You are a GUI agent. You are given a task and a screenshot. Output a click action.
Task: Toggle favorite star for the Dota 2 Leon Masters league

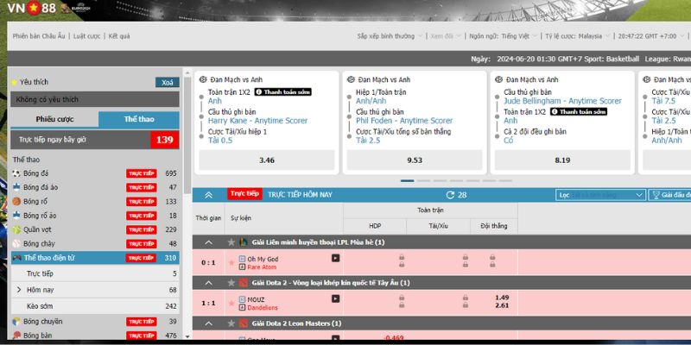click(231, 323)
